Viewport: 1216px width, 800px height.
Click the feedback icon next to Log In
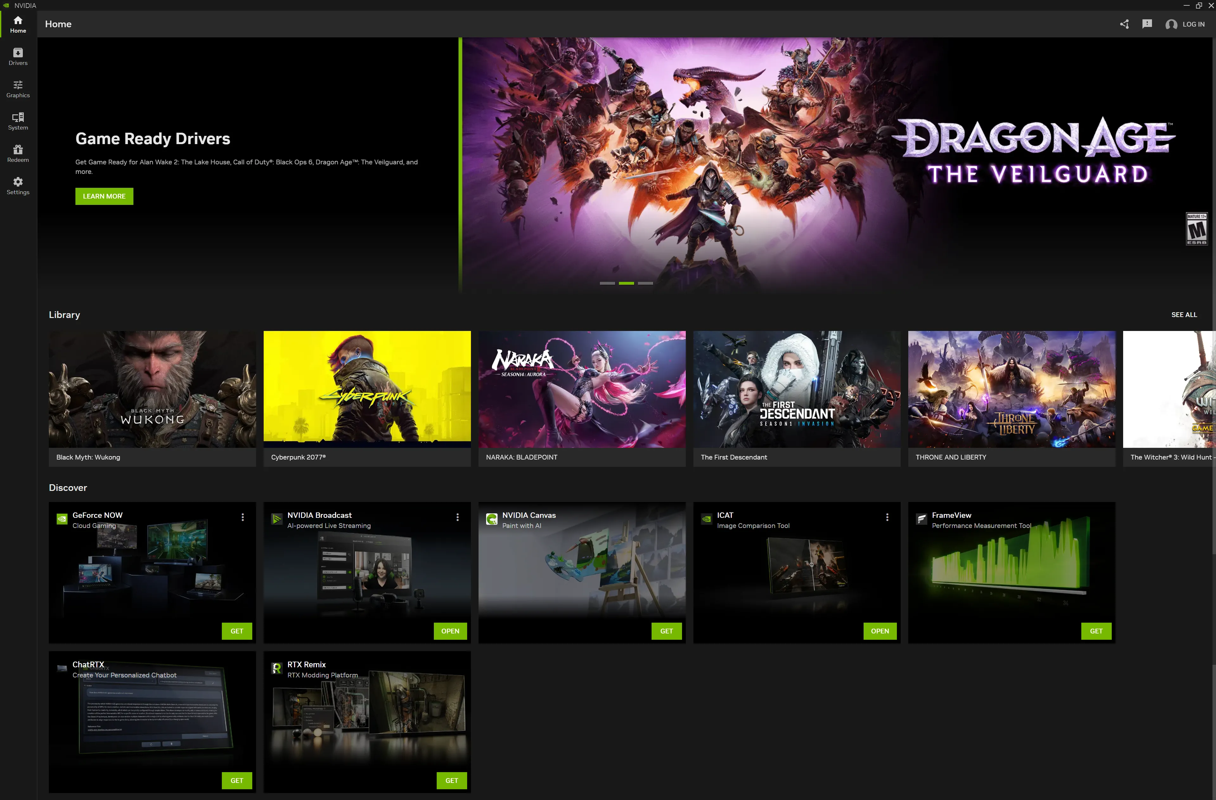click(1147, 23)
